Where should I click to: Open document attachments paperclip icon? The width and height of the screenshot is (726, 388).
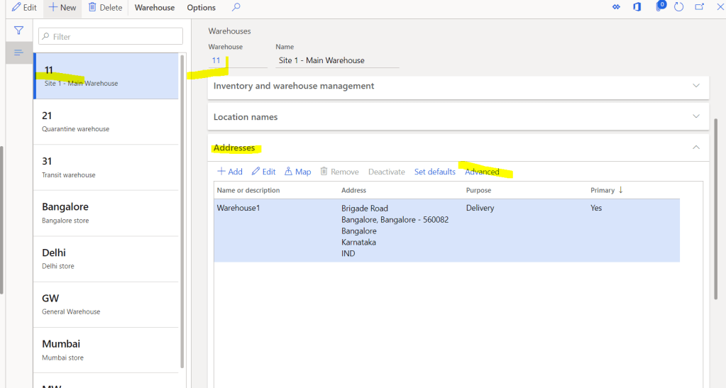tap(660, 7)
